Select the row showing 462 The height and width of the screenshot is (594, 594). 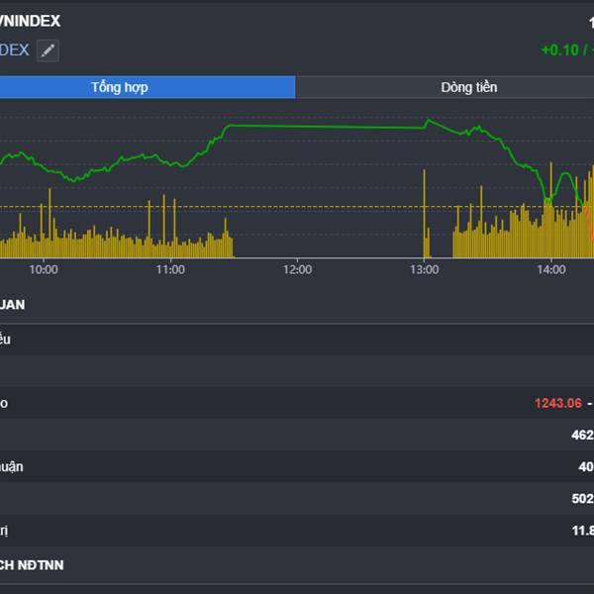pyautogui.click(x=297, y=435)
